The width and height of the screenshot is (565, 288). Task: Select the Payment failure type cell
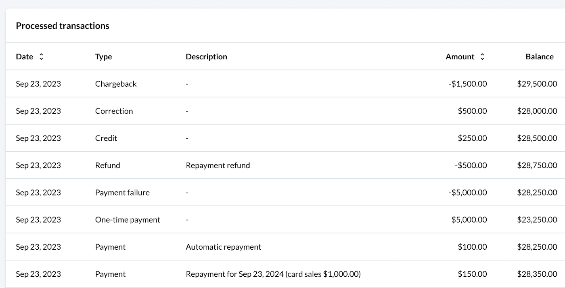122,192
